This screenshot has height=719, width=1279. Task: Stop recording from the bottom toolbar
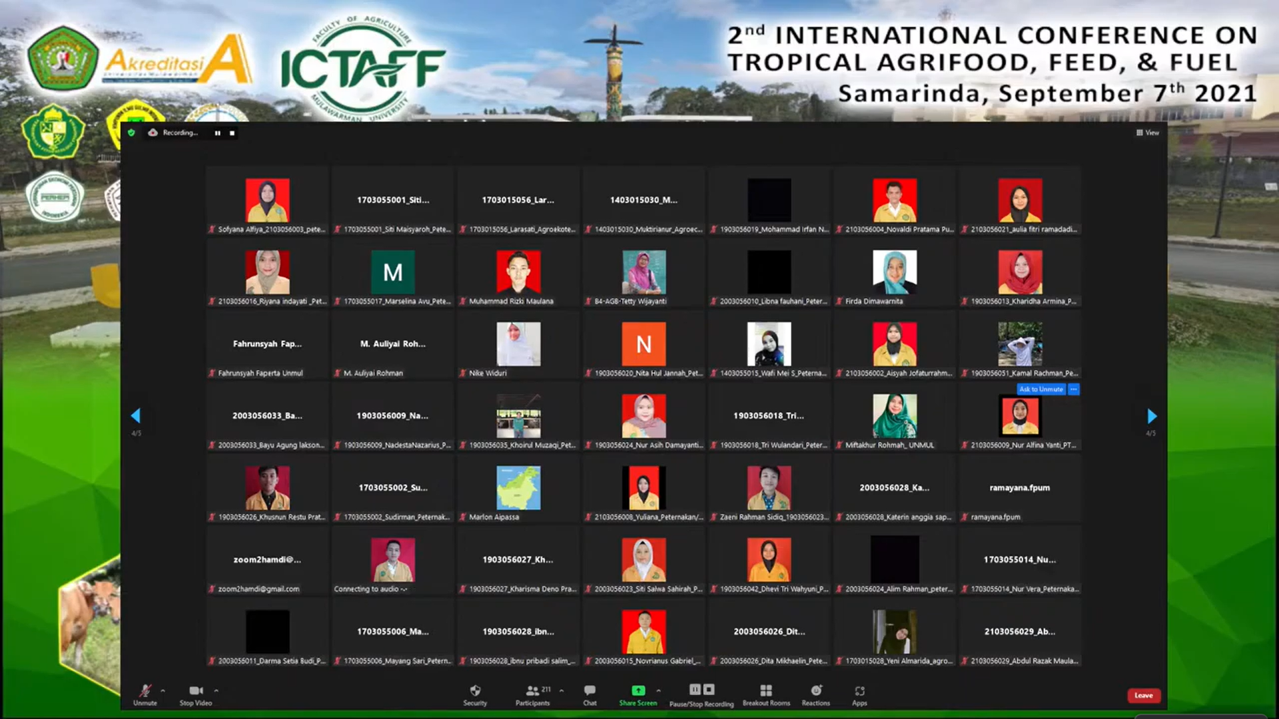(x=709, y=690)
